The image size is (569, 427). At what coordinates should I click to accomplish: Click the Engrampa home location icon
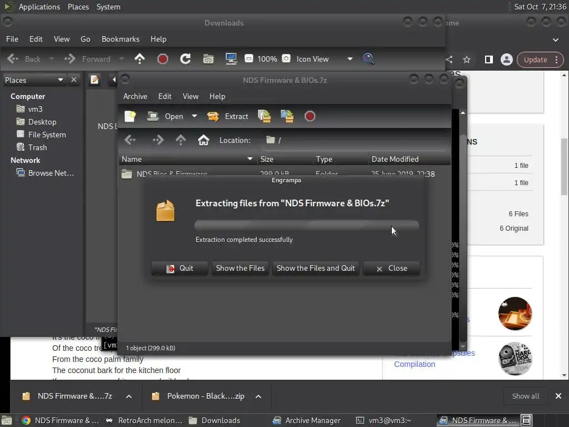coord(203,140)
